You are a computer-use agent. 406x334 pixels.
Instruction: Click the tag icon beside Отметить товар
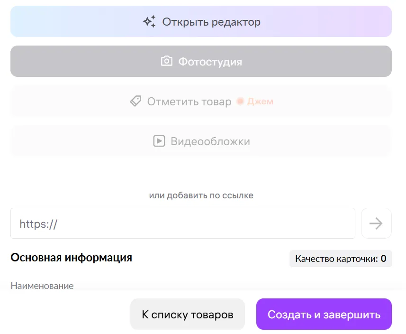[135, 102]
